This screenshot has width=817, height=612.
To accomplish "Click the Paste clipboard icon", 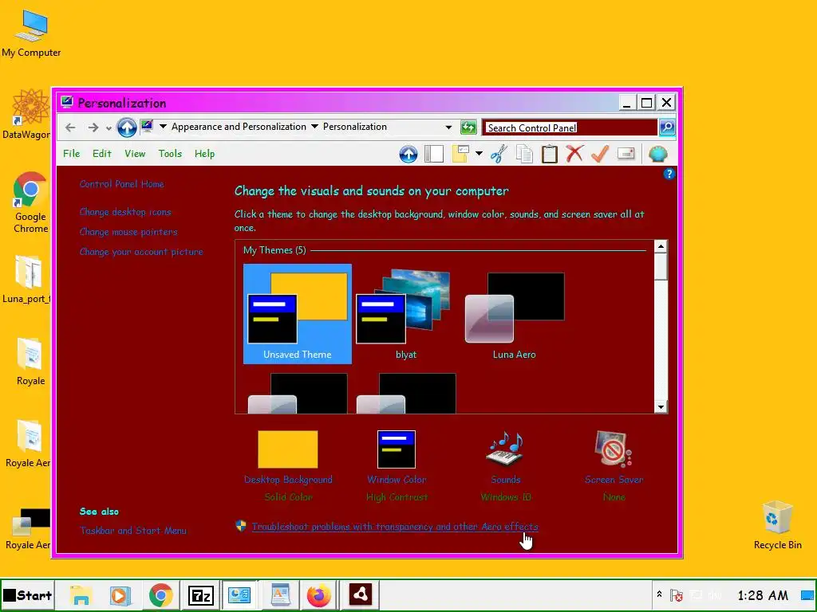I will [x=549, y=154].
